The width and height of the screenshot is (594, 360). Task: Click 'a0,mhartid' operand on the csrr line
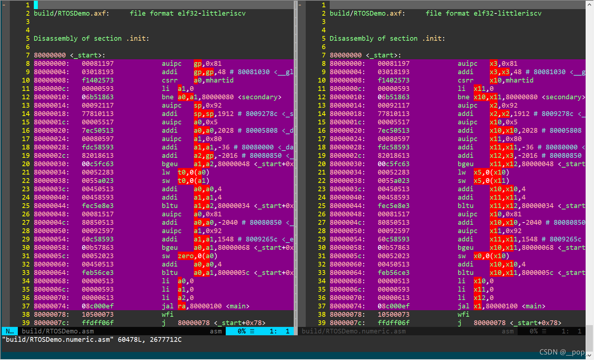tap(214, 80)
